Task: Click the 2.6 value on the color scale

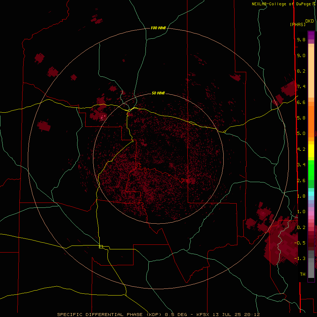Action: [x=301, y=180]
